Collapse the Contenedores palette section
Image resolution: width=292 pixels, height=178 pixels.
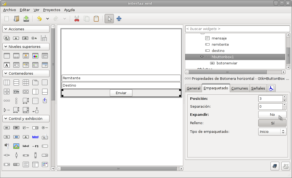click(26, 73)
